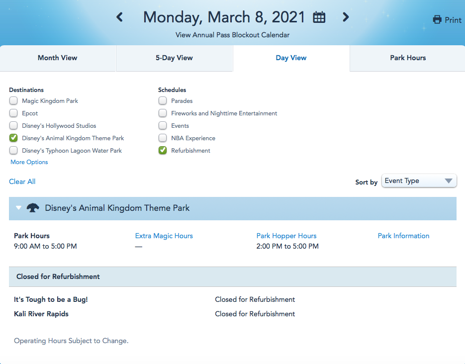Screen dimensions: 465x364
Task: Click the 2:00 PM to 5:00 PM hours
Action: [x=287, y=246]
